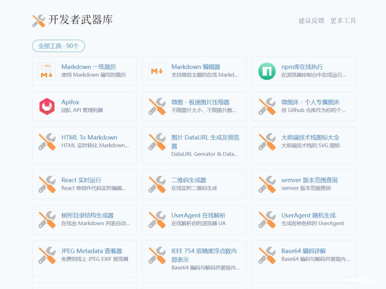
Task: Click description HTML 实时转化 Markdown...
Action: pyautogui.click(x=95, y=145)
